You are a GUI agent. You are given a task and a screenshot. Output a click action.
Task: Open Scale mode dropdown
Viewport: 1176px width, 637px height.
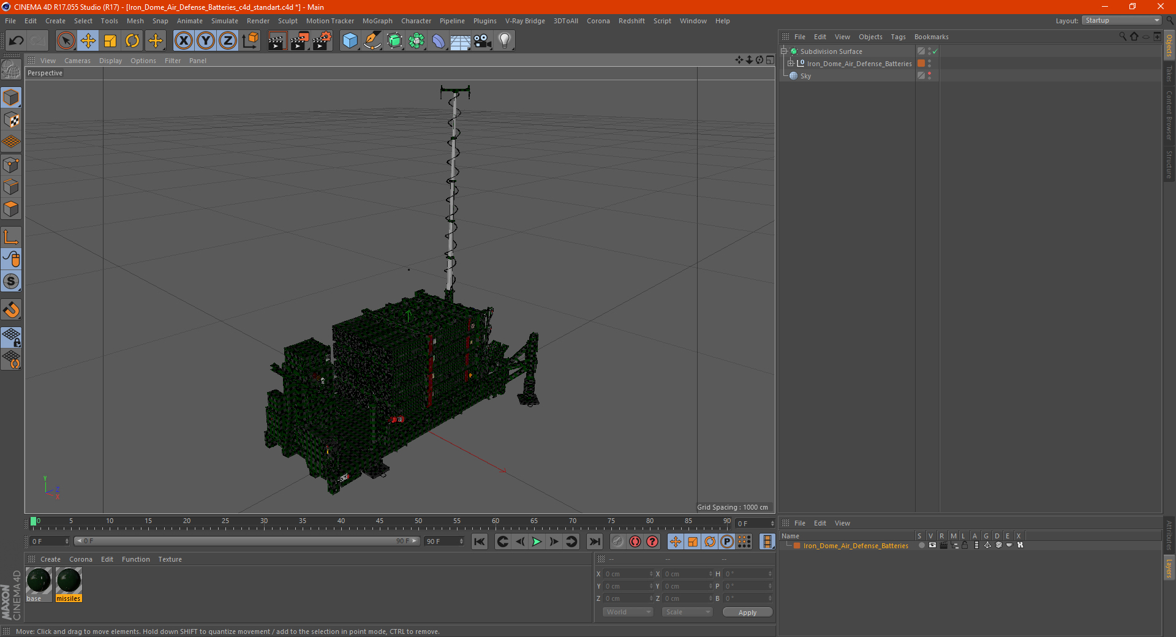pyautogui.click(x=687, y=612)
